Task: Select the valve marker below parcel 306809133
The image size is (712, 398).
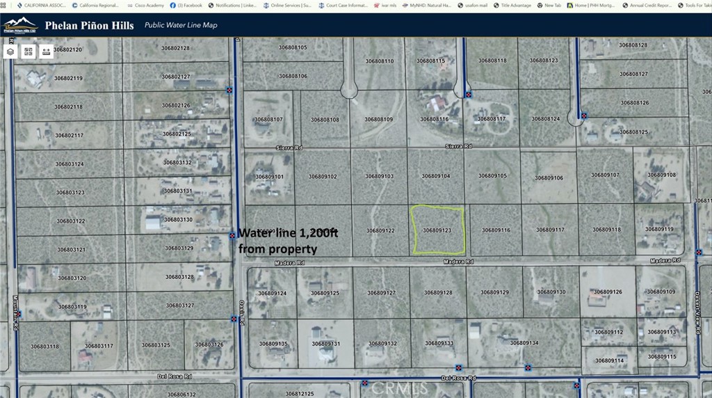Action: click(459, 367)
